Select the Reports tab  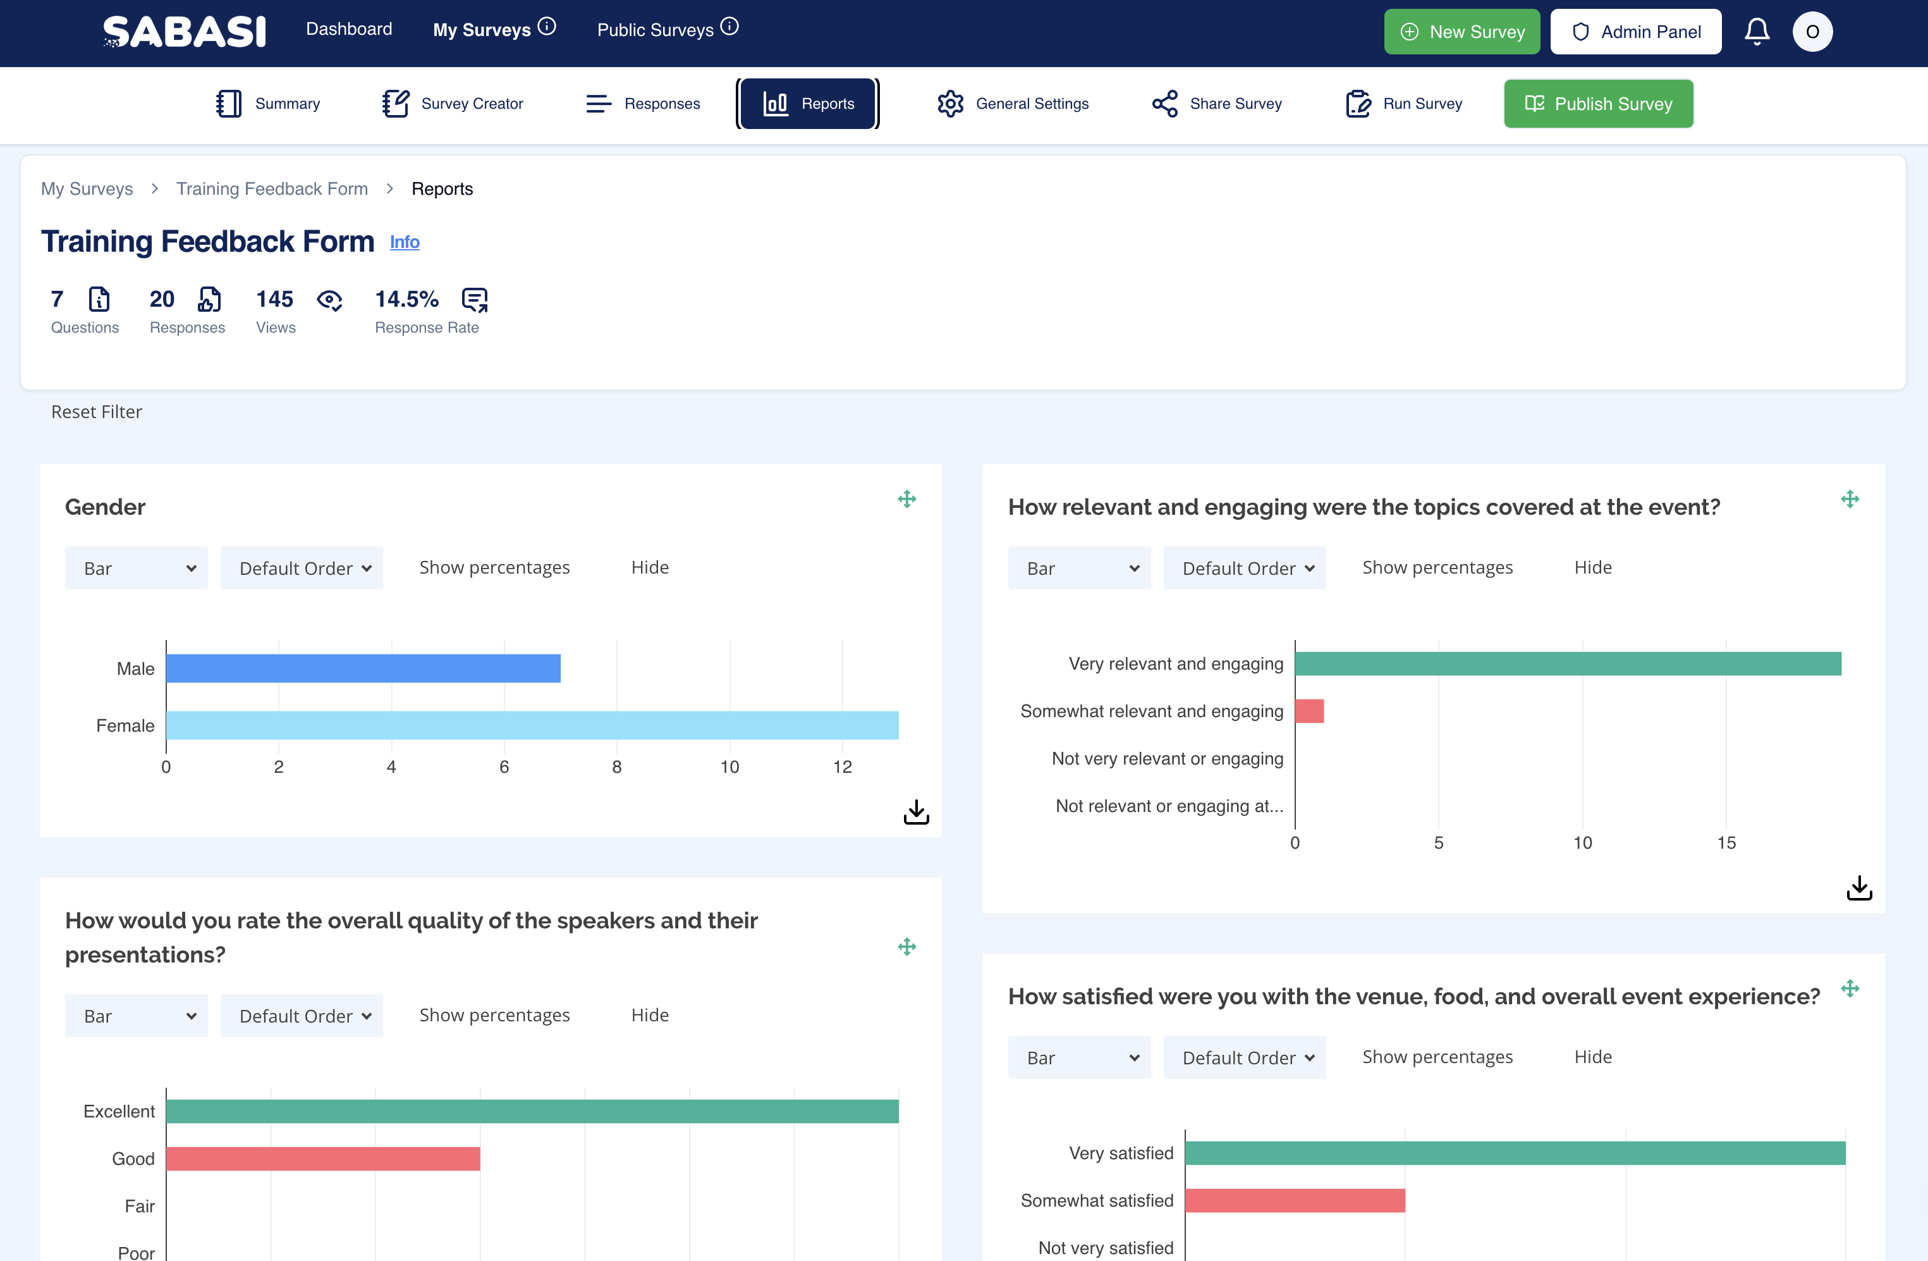tap(808, 104)
